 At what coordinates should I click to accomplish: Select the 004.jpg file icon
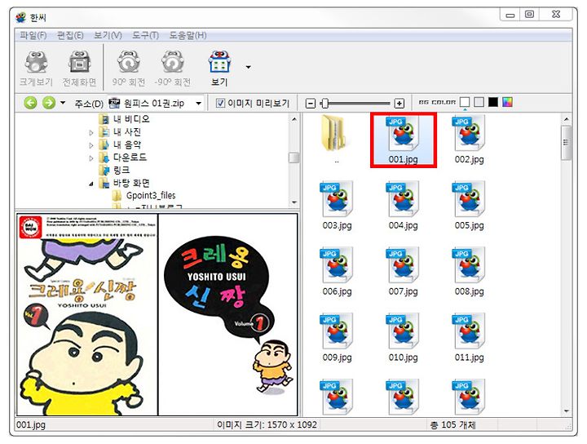point(403,199)
